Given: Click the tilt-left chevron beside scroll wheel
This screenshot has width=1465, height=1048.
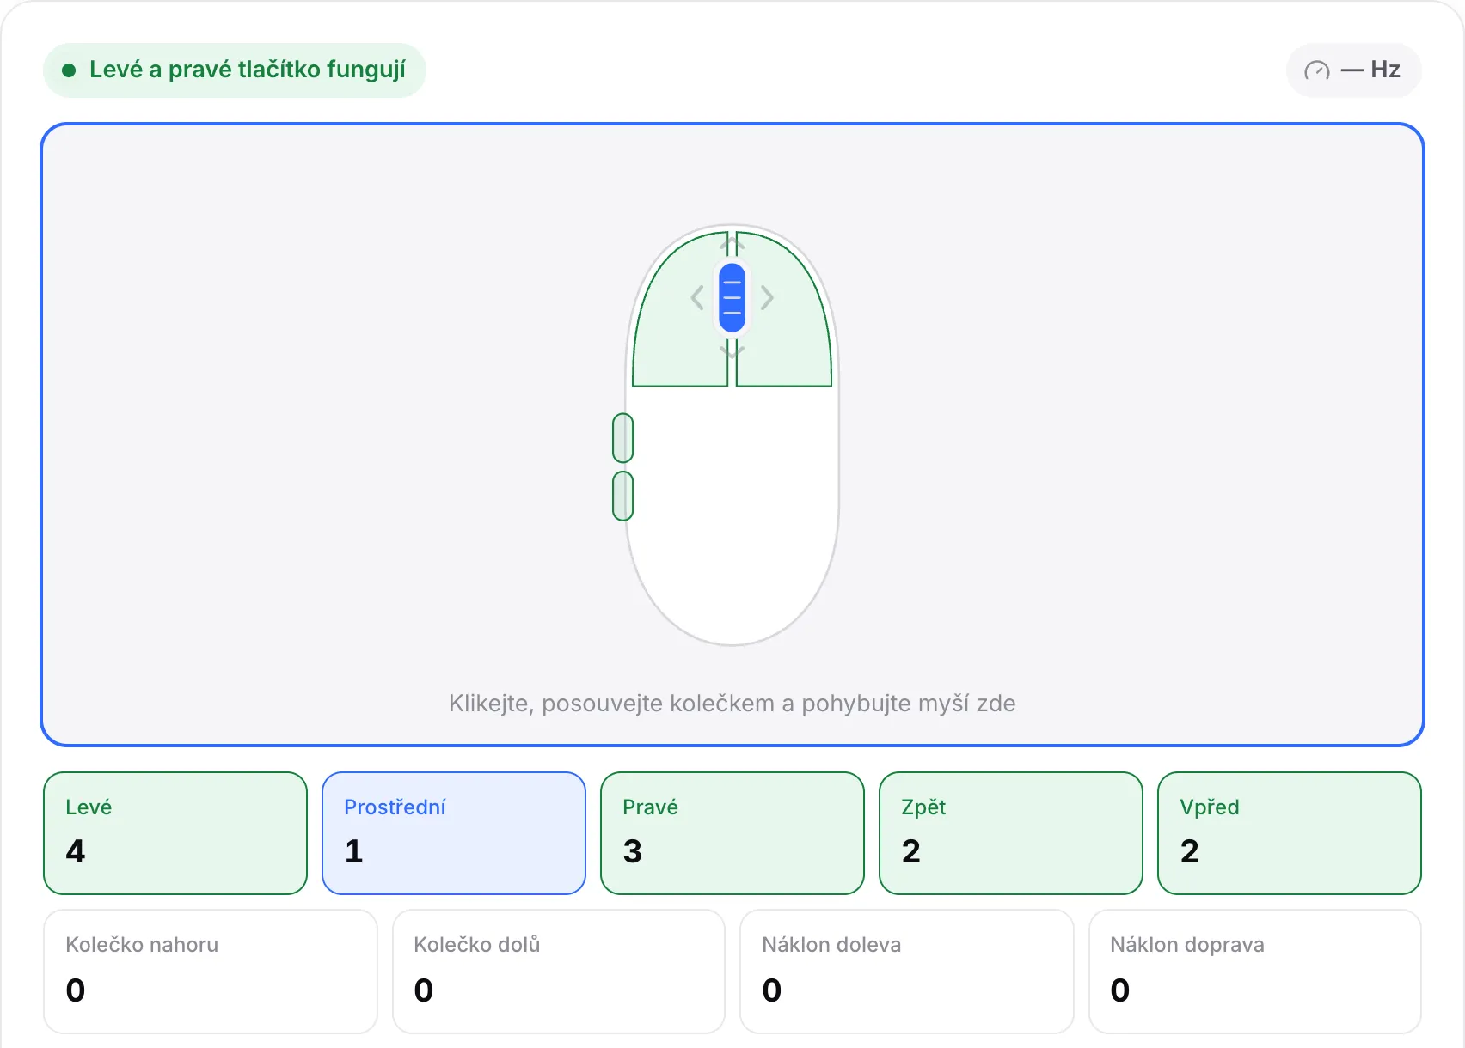Looking at the screenshot, I should (x=697, y=298).
